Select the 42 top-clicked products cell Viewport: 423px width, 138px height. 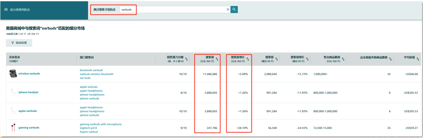point(389,74)
